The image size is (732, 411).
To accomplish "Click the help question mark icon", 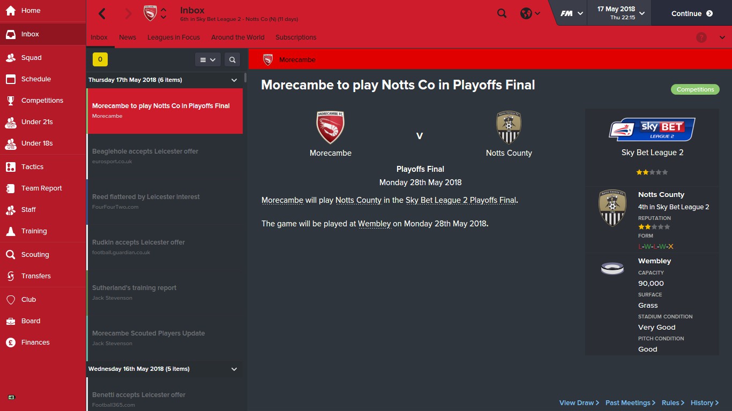I will click(701, 37).
